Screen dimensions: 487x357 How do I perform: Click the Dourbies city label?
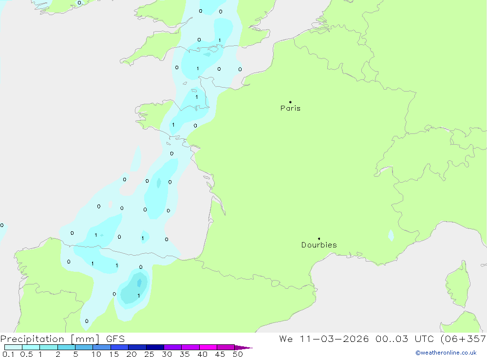click(319, 245)
